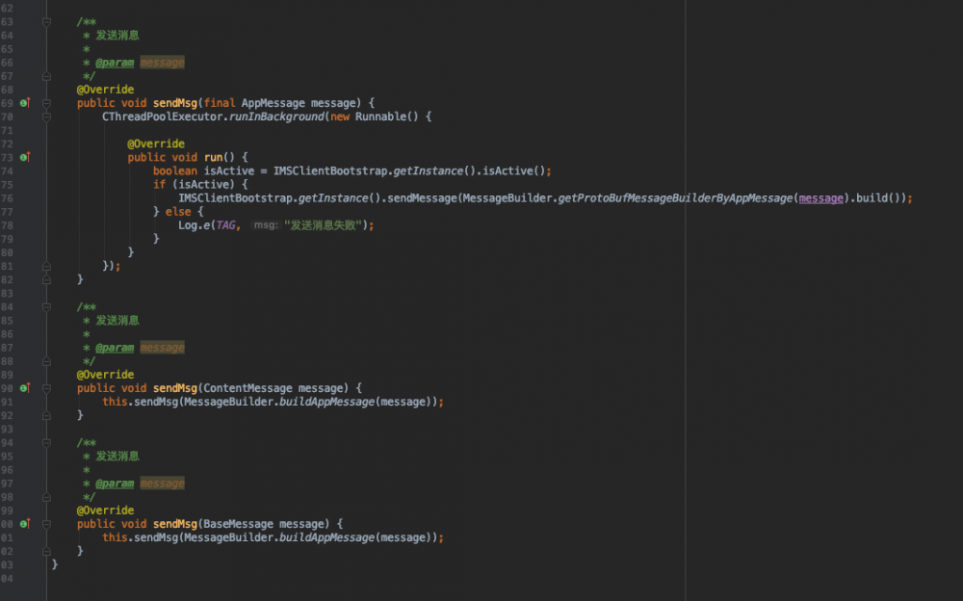
Task: Click @param tag in comment on line 66
Action: tap(115, 63)
